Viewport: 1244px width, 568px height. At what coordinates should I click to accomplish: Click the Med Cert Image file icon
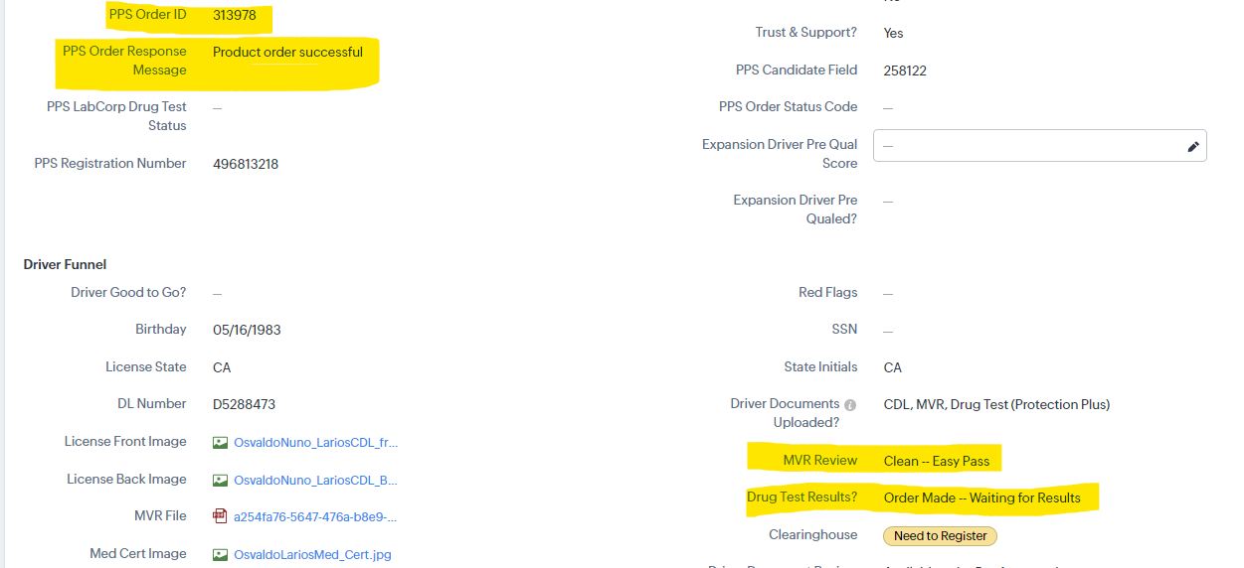click(x=221, y=554)
